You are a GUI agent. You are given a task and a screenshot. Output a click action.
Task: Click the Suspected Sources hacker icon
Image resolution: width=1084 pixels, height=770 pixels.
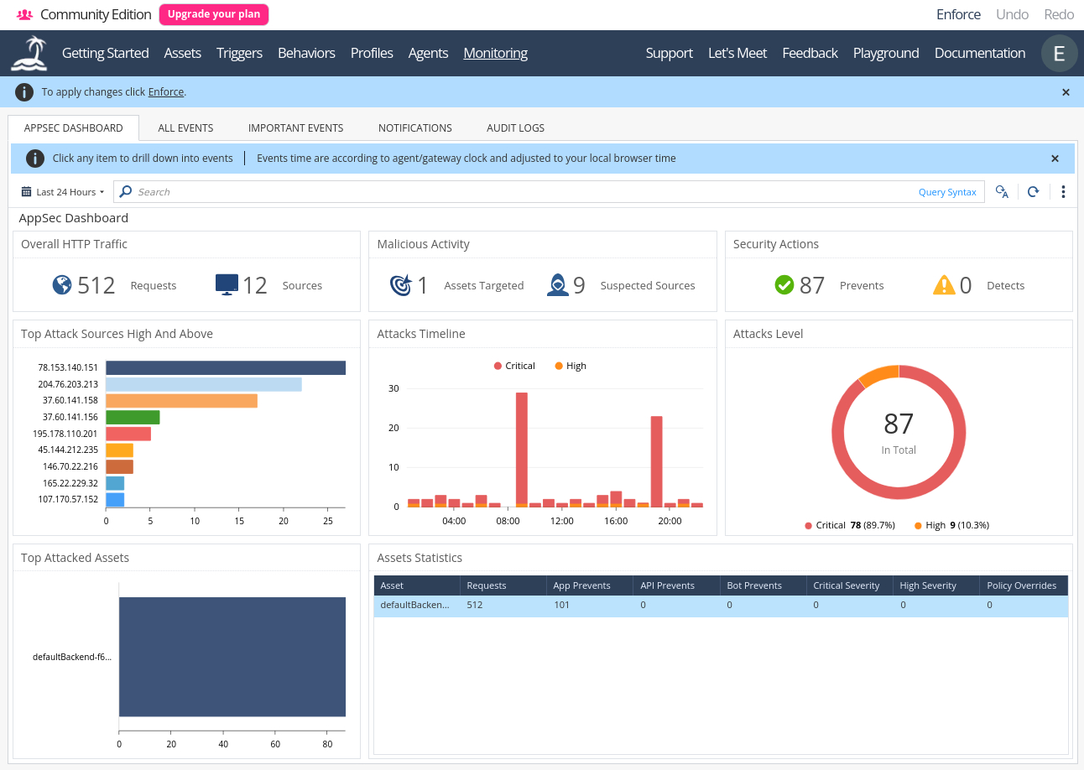[x=558, y=285]
